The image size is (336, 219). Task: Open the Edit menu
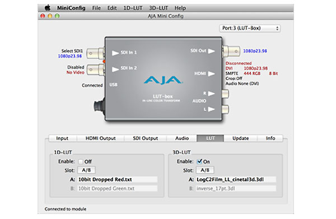pyautogui.click(x=112, y=8)
